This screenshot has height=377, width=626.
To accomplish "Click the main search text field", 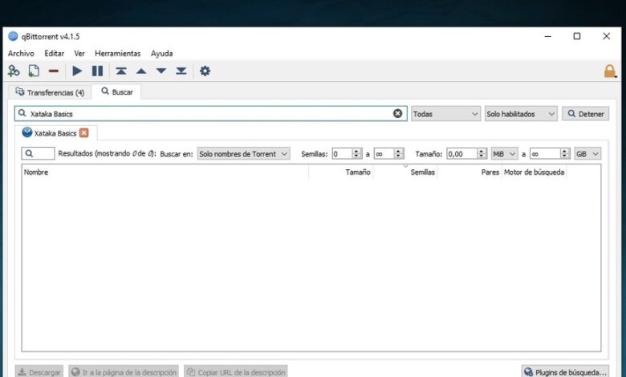I will pyautogui.click(x=211, y=114).
